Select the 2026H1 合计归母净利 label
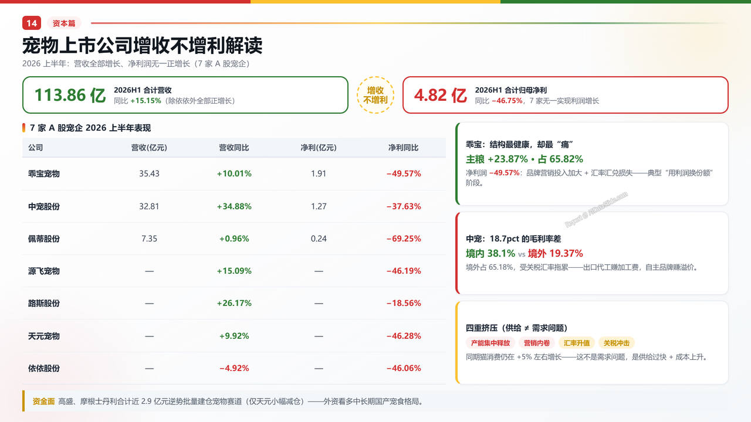The image size is (751, 422). [511, 90]
